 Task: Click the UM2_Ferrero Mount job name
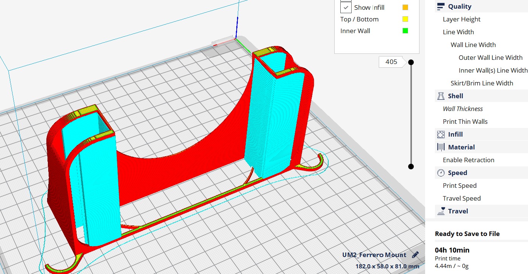374,255
